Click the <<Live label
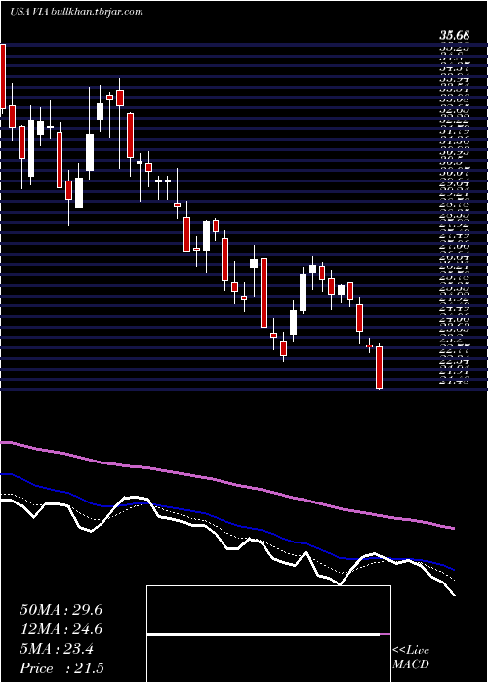Image resolution: width=488 pixels, height=683 pixels. [x=411, y=651]
